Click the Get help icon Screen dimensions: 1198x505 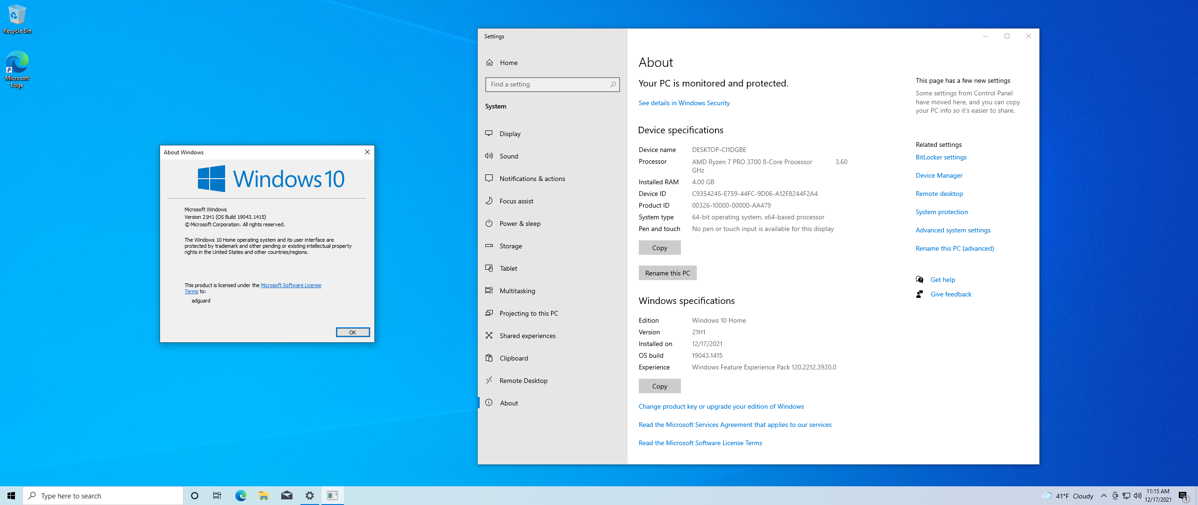(x=920, y=280)
